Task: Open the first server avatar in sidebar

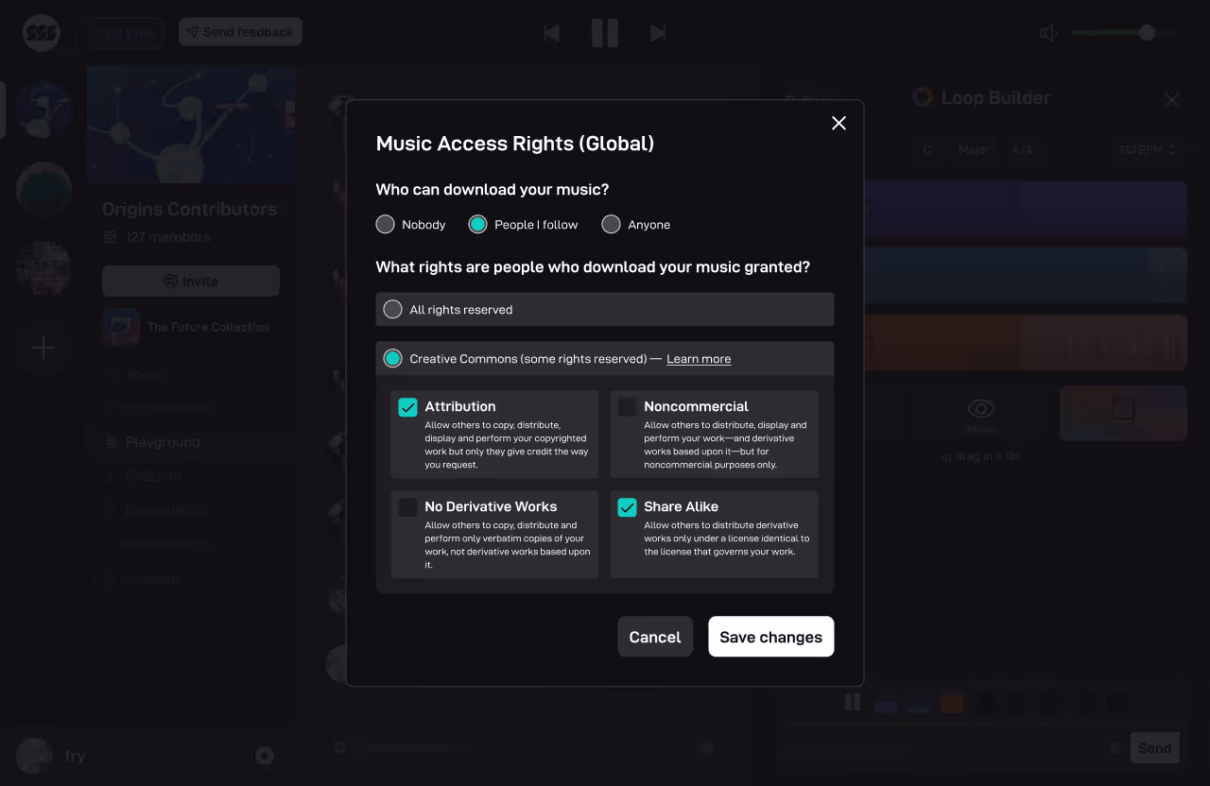Action: tap(43, 111)
